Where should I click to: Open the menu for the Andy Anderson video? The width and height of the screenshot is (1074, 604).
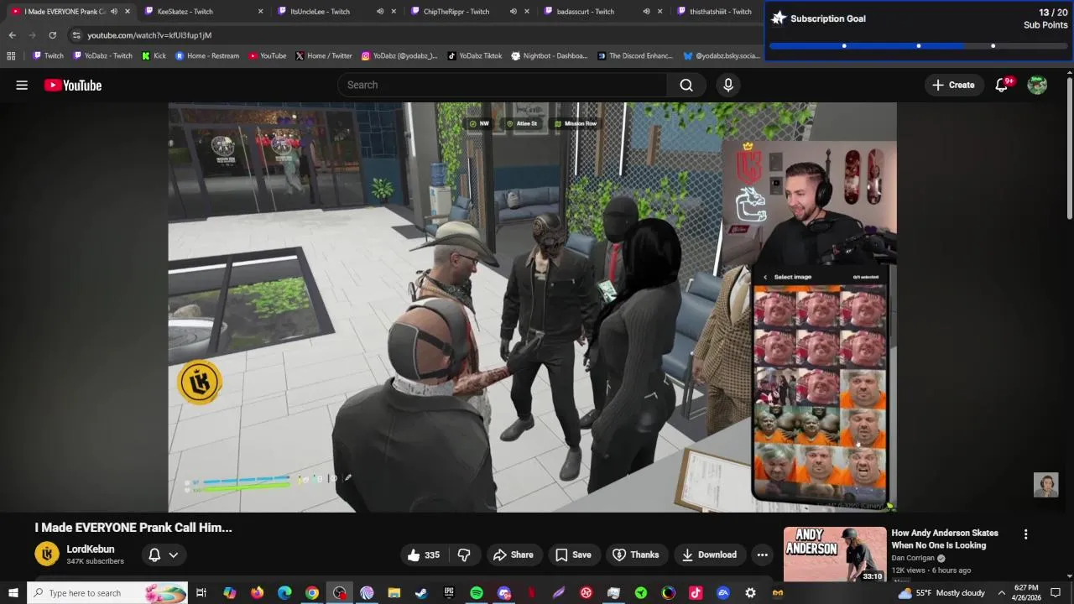[x=1025, y=534]
